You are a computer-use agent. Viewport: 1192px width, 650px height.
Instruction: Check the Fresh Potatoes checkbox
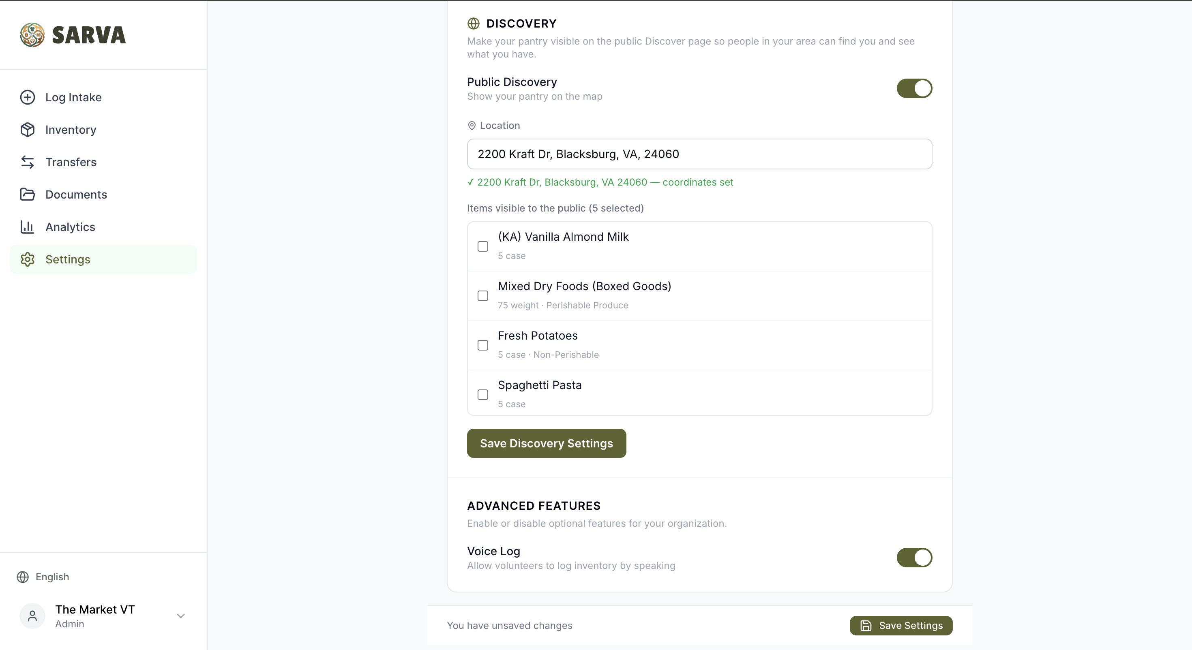point(482,345)
